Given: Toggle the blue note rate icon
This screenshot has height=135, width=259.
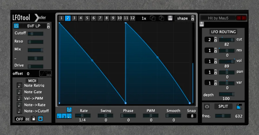Looking at the screenshot, I should click(69, 116).
